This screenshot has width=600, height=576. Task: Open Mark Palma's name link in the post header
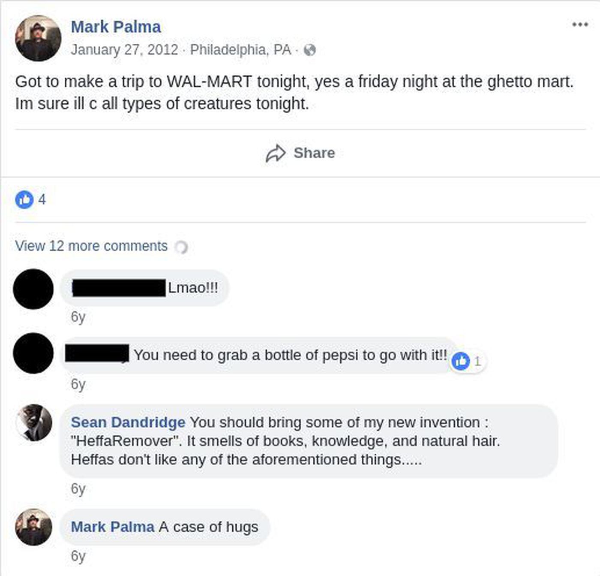116,27
